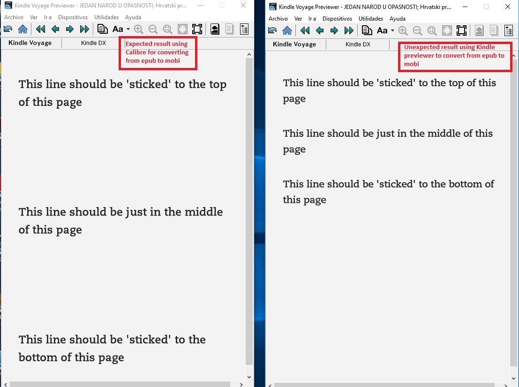Open Archivo menu in left window

click(x=14, y=17)
